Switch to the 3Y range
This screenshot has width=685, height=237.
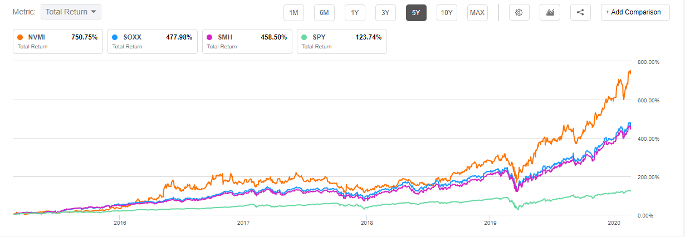tap(385, 12)
